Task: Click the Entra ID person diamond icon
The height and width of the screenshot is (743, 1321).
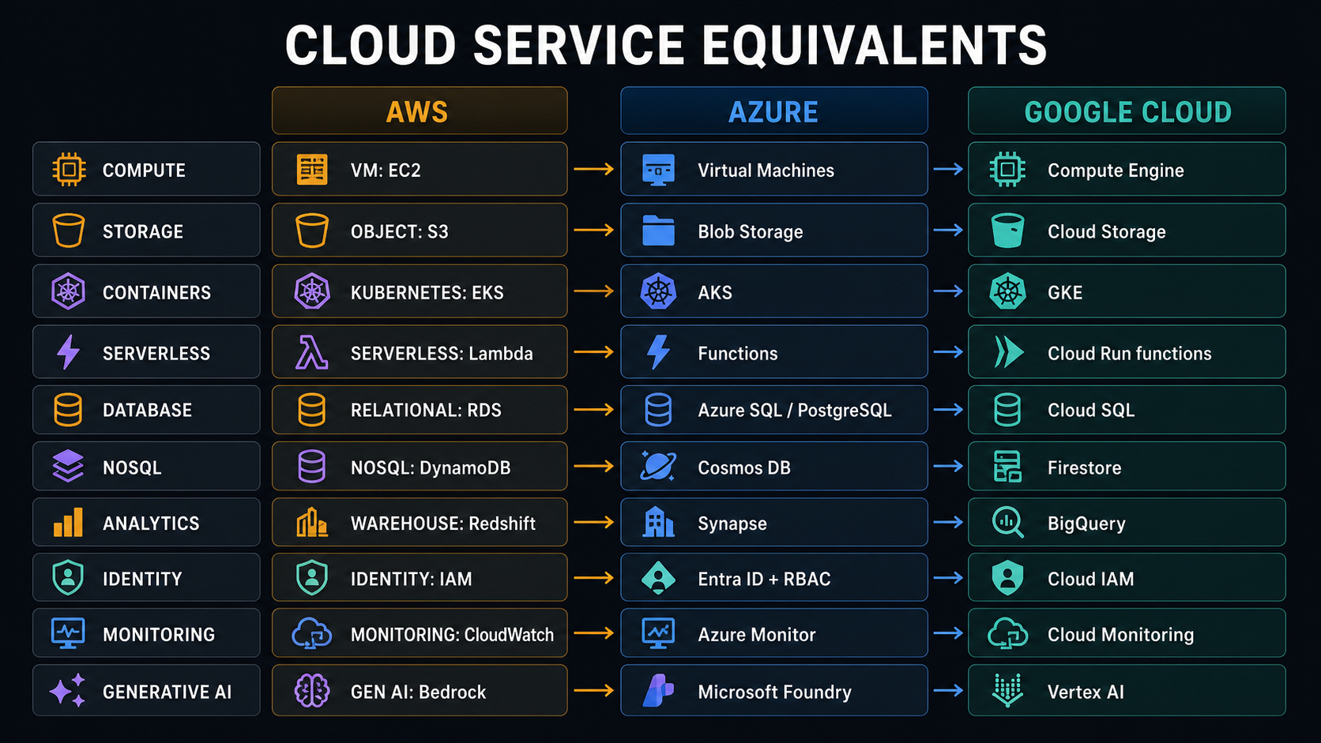Action: point(658,578)
